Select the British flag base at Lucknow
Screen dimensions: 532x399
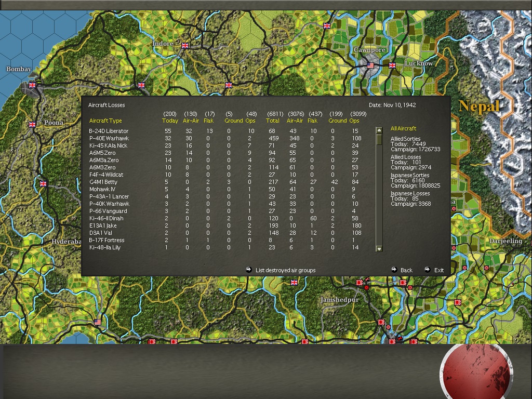[392, 65]
